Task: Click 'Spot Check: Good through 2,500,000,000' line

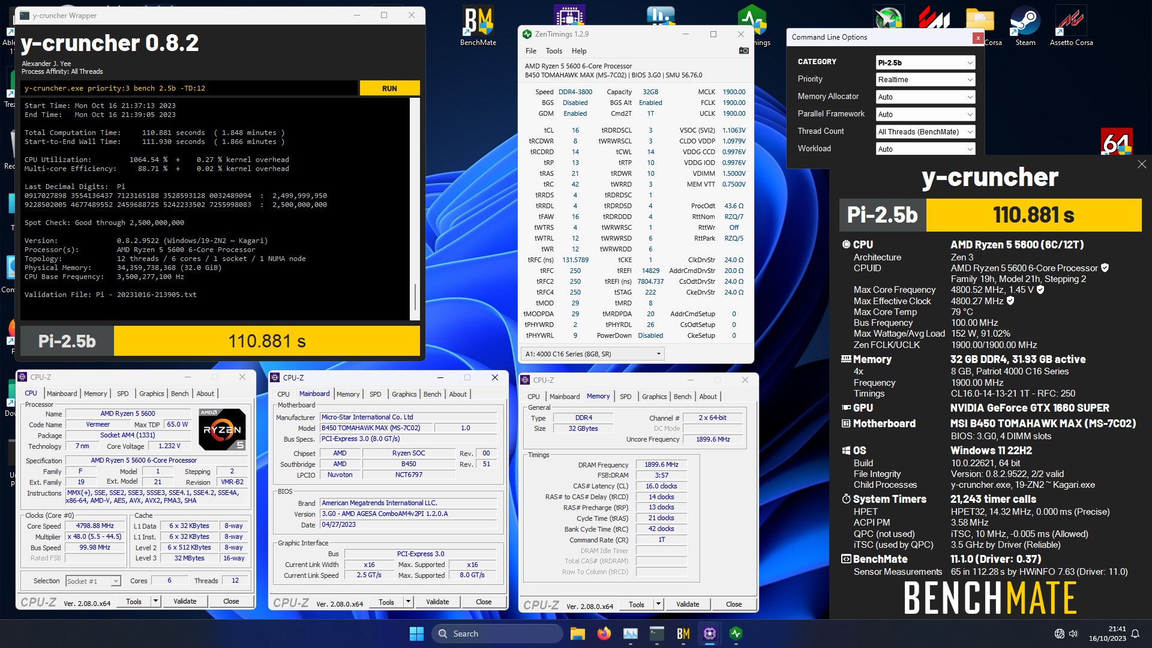Action: [x=104, y=223]
